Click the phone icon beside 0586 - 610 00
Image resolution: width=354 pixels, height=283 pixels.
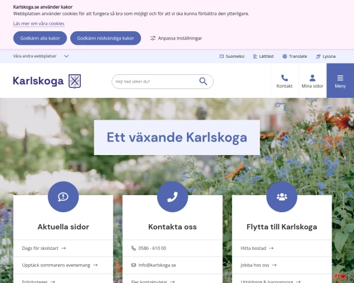[x=134, y=248]
